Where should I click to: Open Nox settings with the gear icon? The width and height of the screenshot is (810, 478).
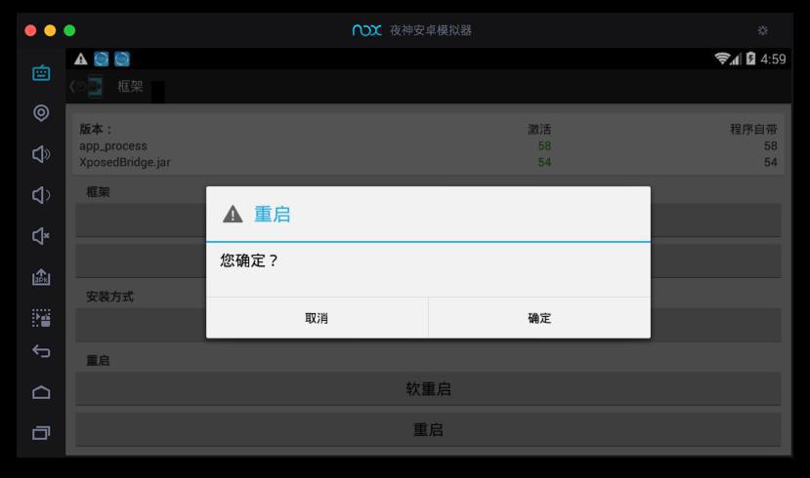(762, 30)
